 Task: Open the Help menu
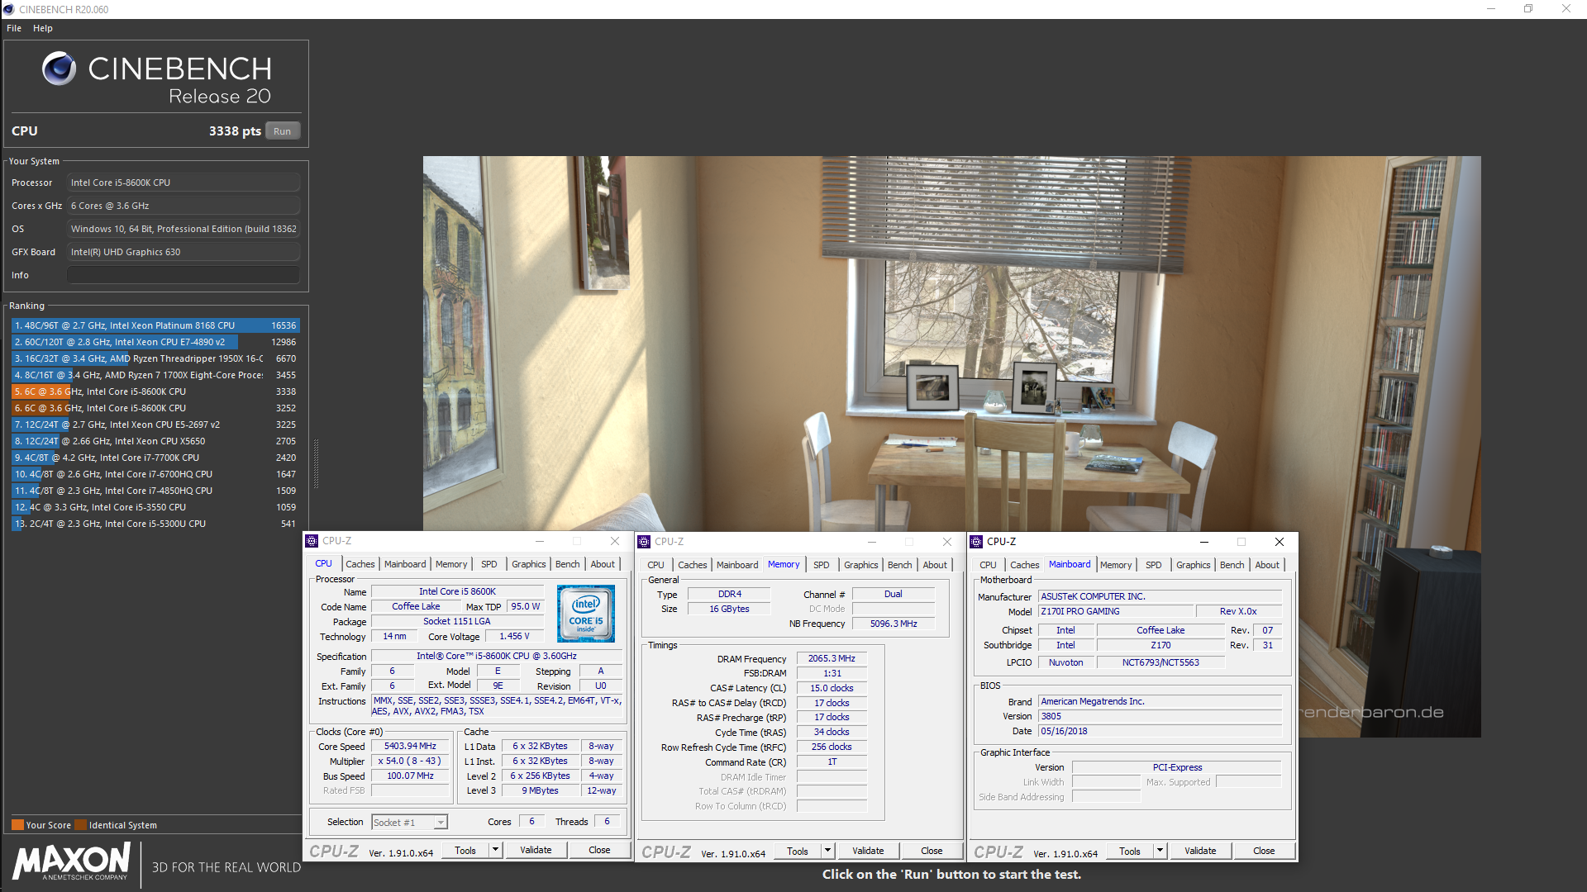point(43,28)
